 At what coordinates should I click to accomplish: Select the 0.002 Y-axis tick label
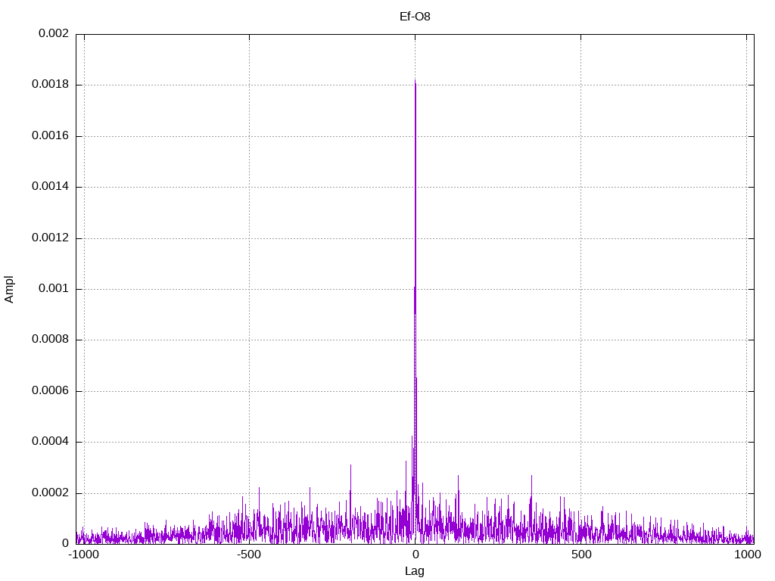54,33
